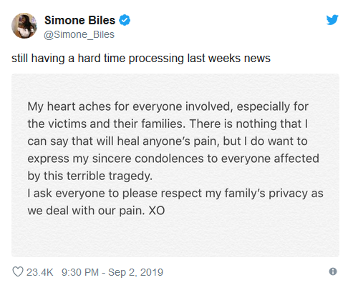Click the tweet text about last weeks news
The width and height of the screenshot is (353, 285).
coord(141,59)
